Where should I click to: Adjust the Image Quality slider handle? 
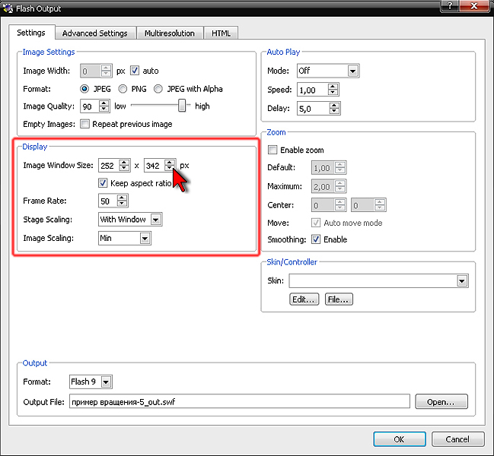[182, 106]
